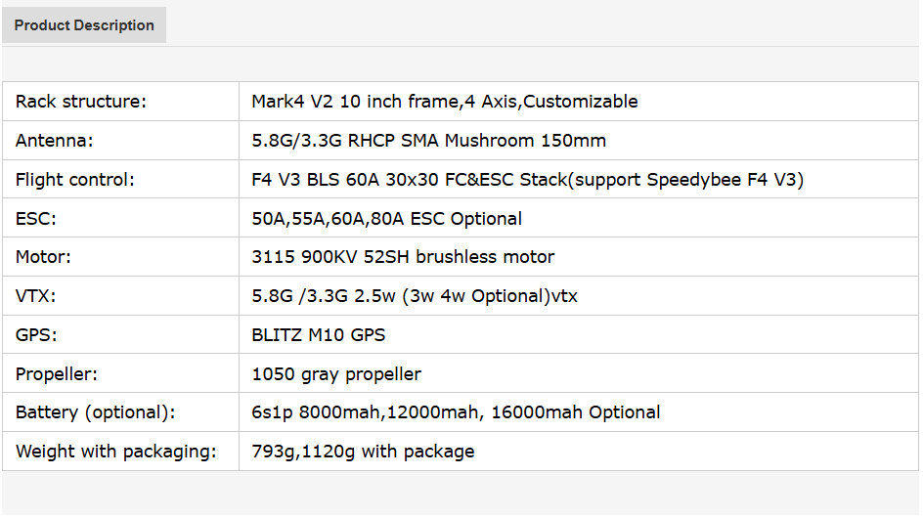This screenshot has width=923, height=518.
Task: Click the 1050 gray propeller text
Action: point(336,374)
